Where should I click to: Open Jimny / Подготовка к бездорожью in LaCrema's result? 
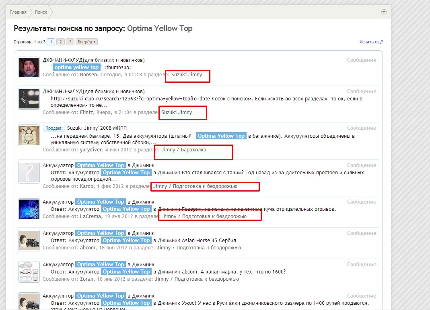[x=205, y=216]
